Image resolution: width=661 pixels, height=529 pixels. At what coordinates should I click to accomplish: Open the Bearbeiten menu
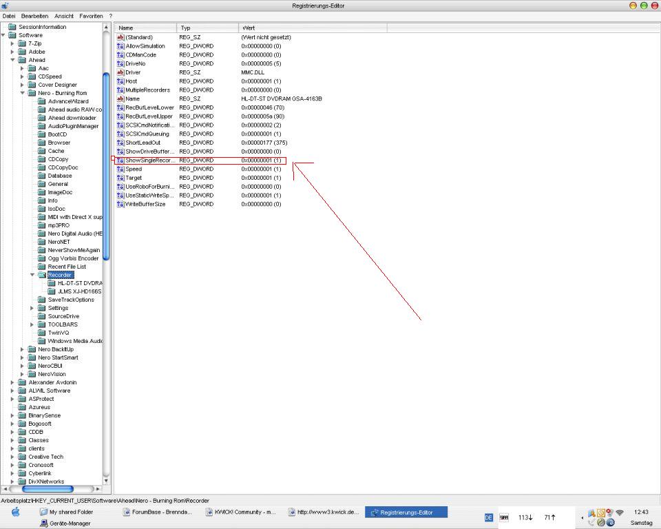(x=34, y=16)
